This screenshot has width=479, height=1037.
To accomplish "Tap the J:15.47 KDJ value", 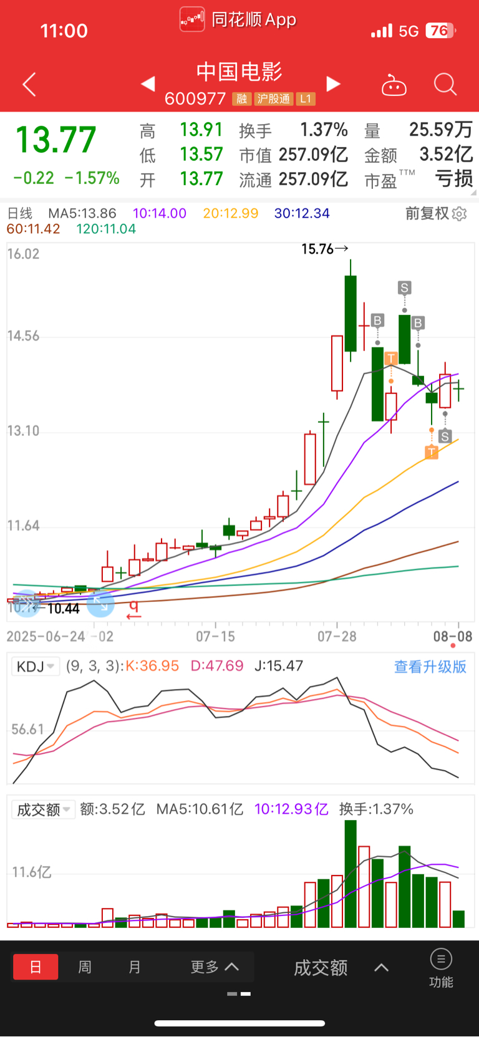I will click(279, 666).
